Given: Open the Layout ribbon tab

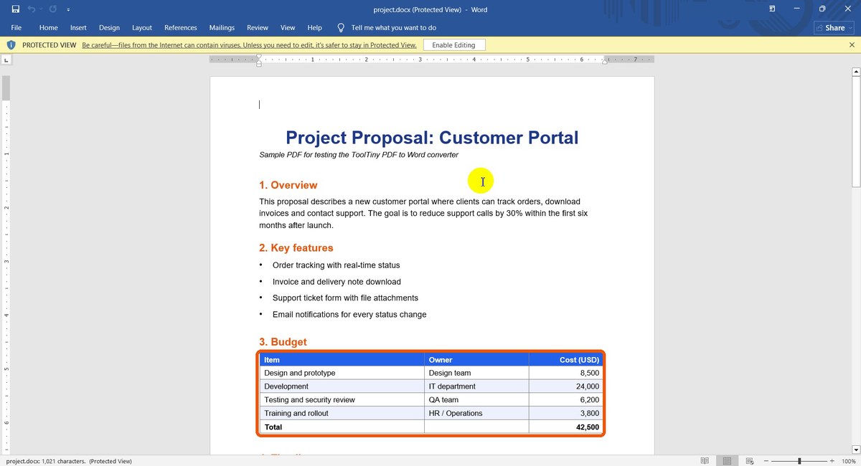Looking at the screenshot, I should tap(142, 28).
